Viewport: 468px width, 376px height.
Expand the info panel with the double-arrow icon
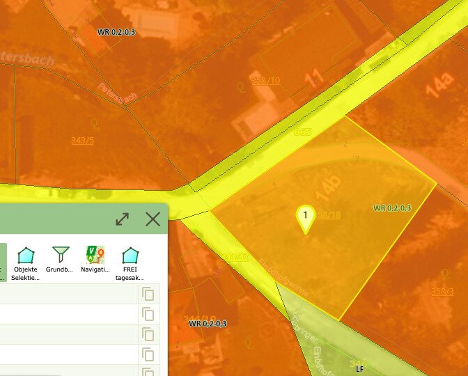tap(123, 219)
